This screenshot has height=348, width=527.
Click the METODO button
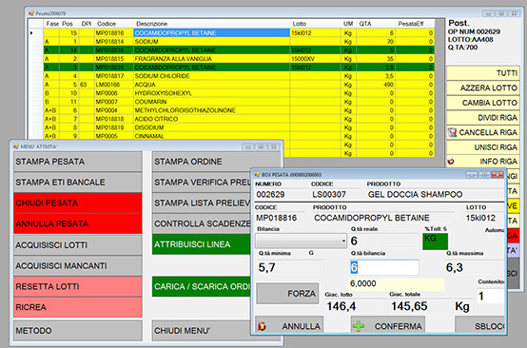(78, 331)
